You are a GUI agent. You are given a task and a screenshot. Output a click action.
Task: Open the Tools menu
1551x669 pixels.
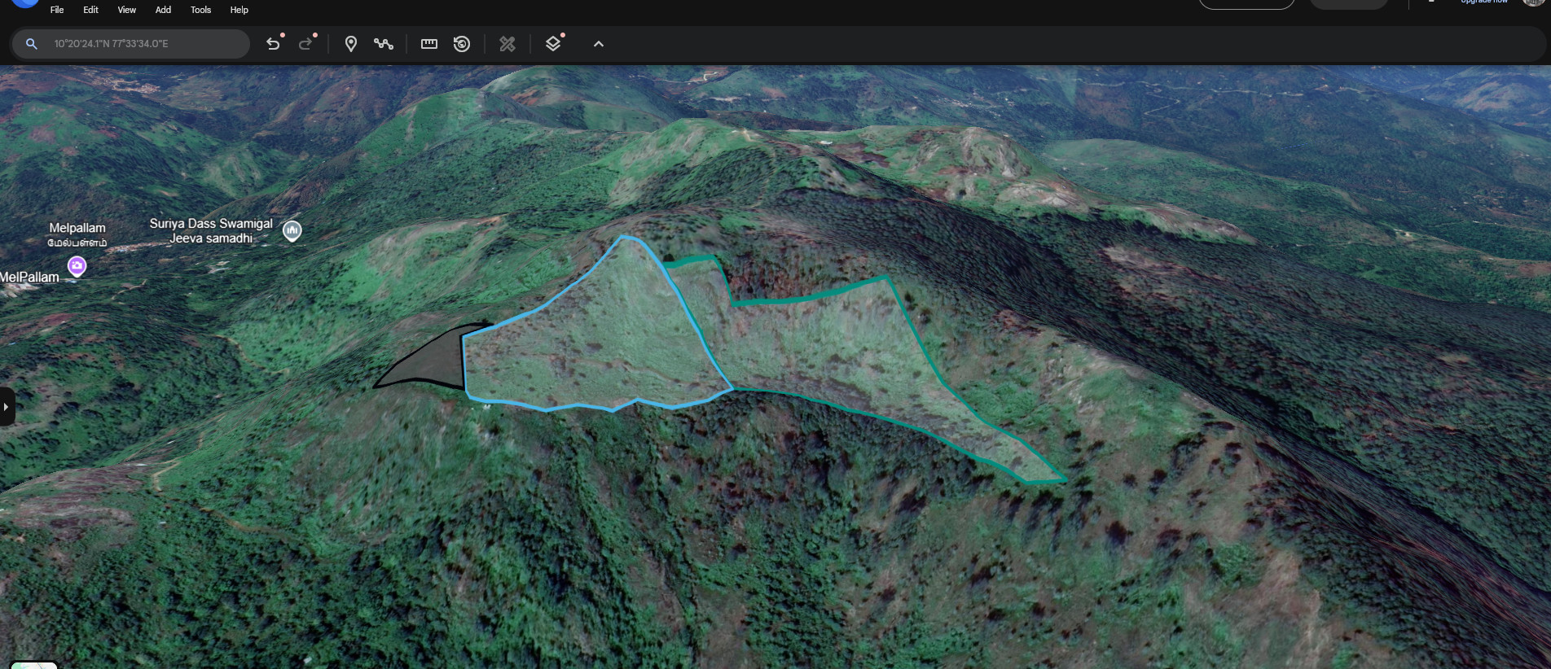(x=200, y=10)
